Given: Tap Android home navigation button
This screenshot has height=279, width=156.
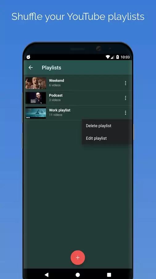Looking at the screenshot, I should 78,275.
